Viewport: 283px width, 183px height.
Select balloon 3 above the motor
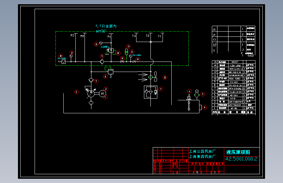coord(106,89)
